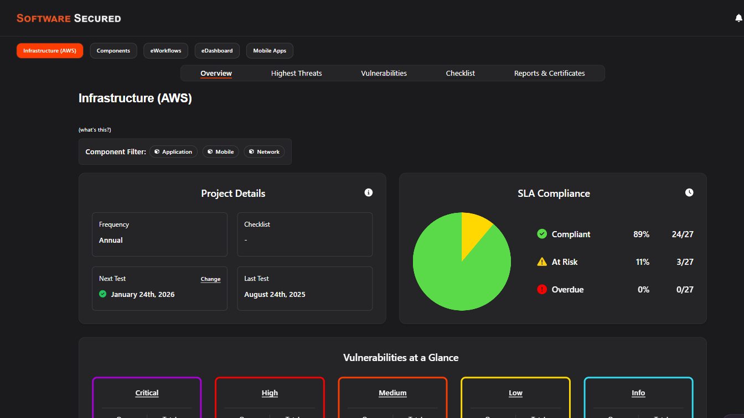Select the Mobile Apps project button

pyautogui.click(x=270, y=51)
